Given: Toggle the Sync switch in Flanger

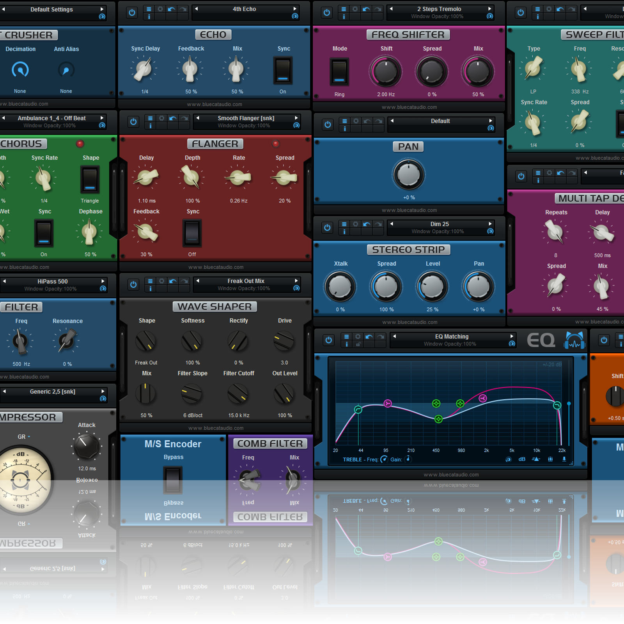Looking at the screenshot, I should [x=192, y=233].
